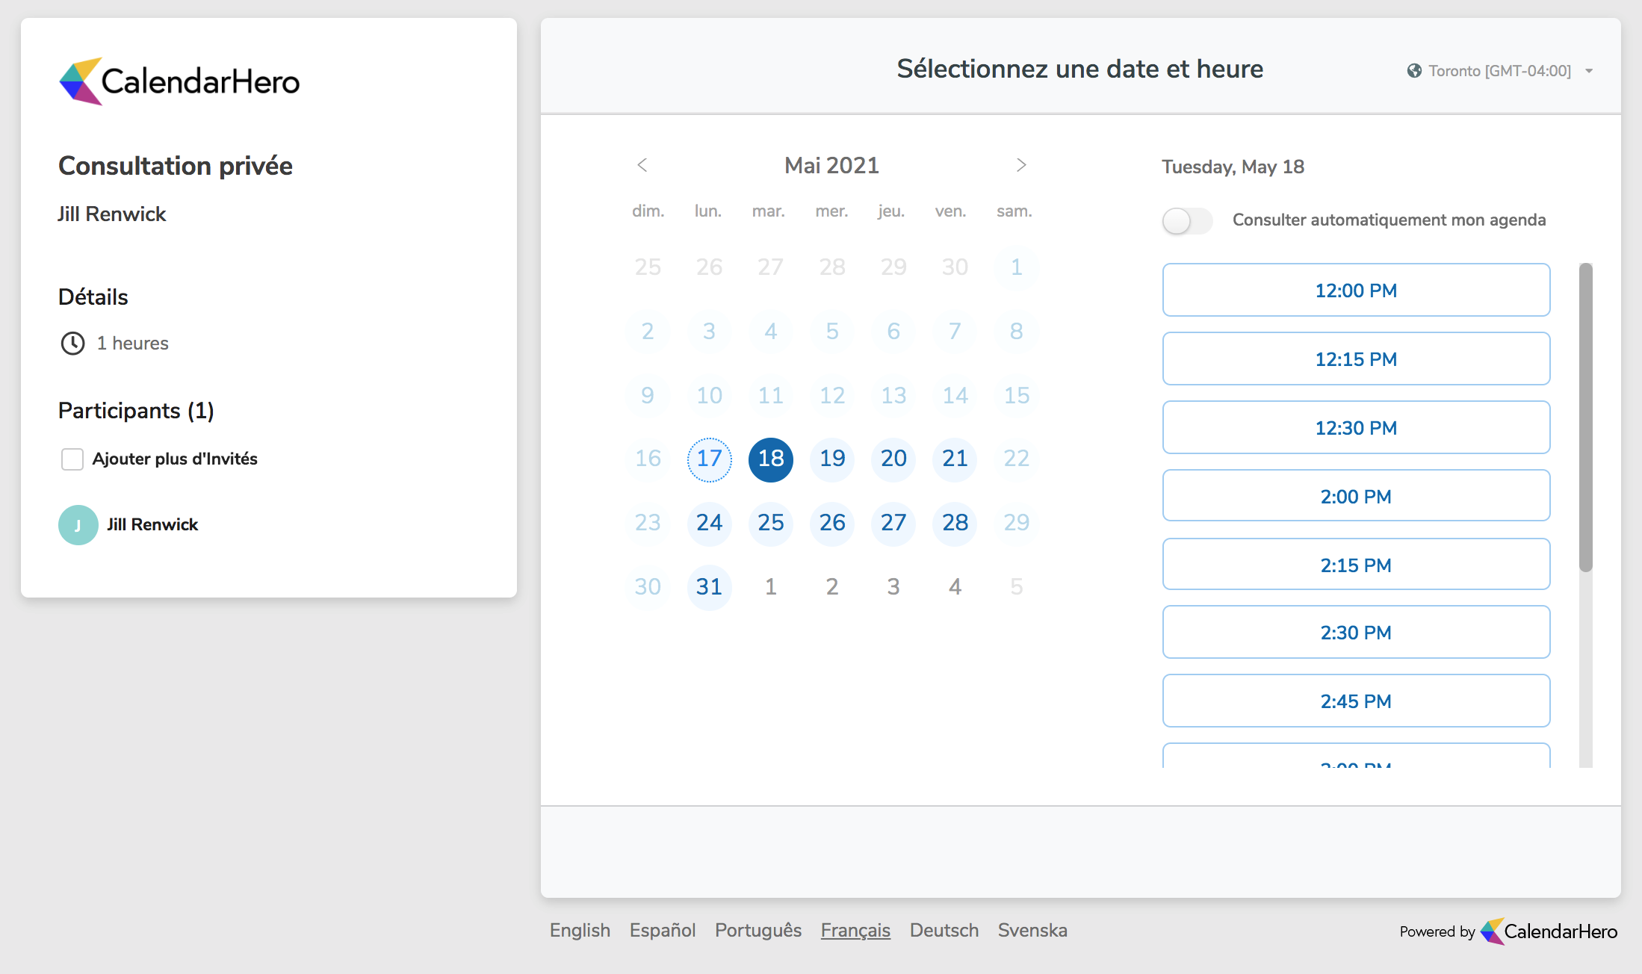The height and width of the screenshot is (974, 1642).
Task: Click the clock icon beside 1 heures
Action: (72, 343)
